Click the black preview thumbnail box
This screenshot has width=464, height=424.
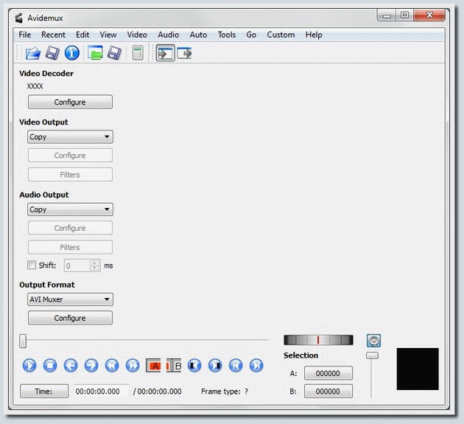pyautogui.click(x=418, y=369)
